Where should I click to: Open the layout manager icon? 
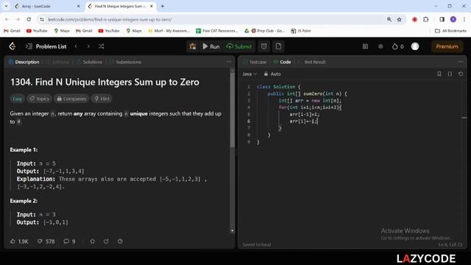point(365,46)
